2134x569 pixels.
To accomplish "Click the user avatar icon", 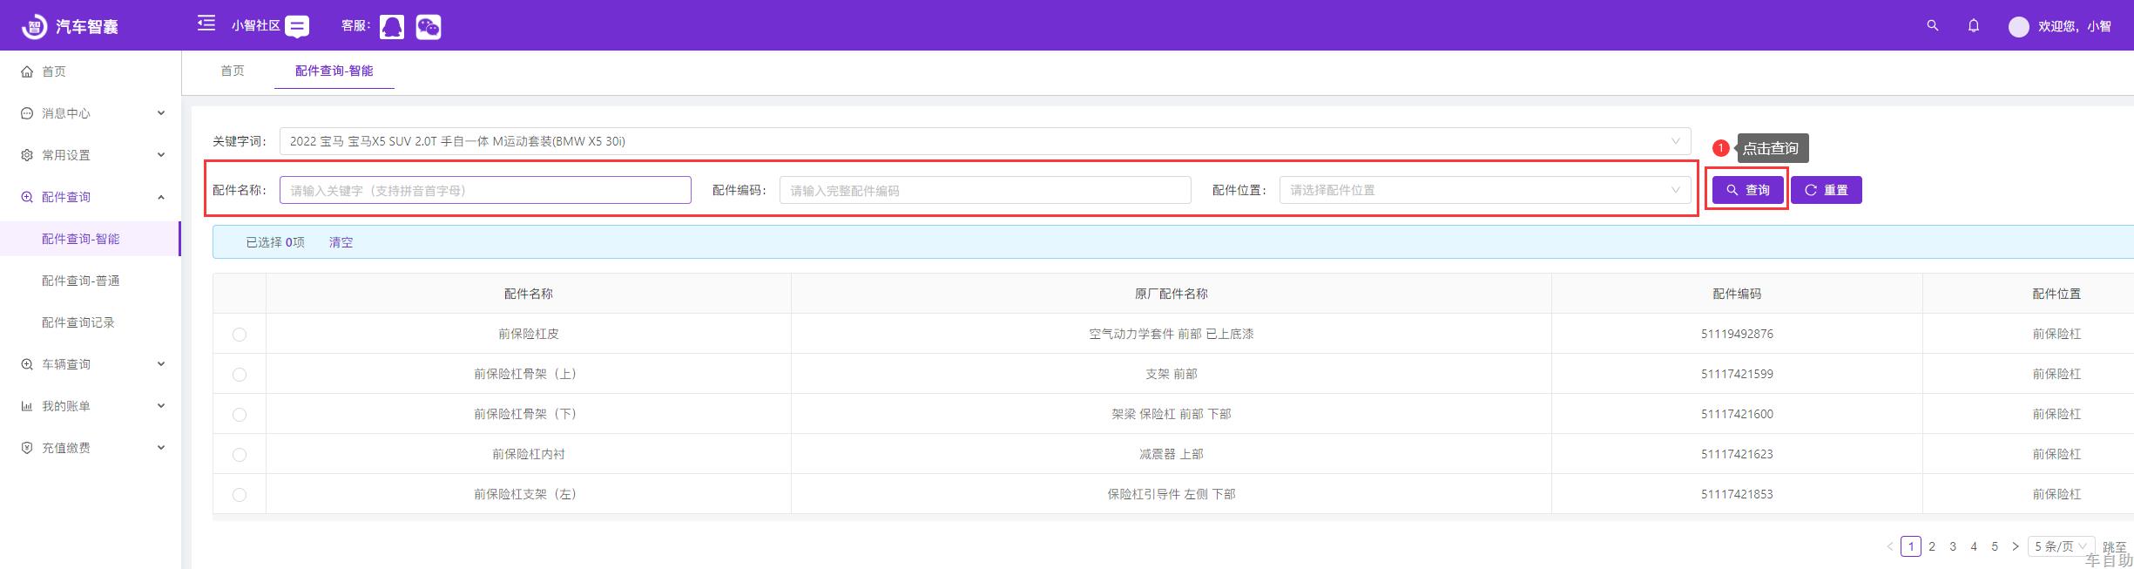I will pyautogui.click(x=2018, y=27).
